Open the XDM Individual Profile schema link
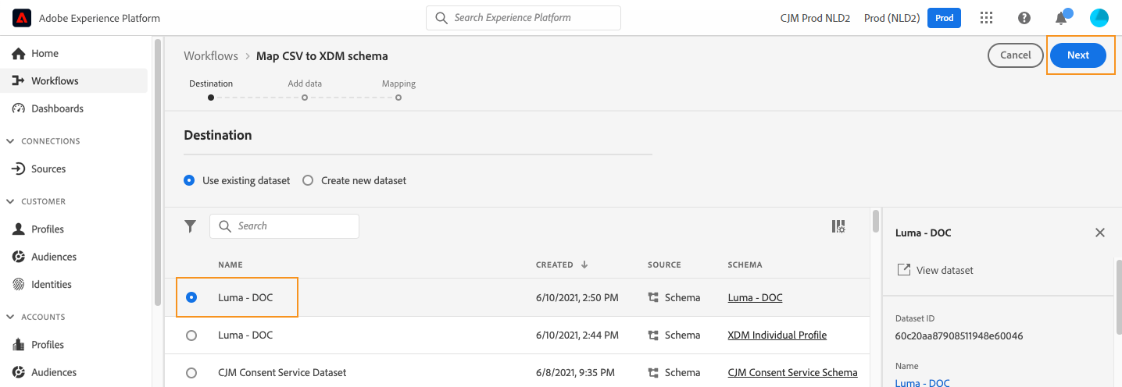The image size is (1122, 387). coord(777,336)
